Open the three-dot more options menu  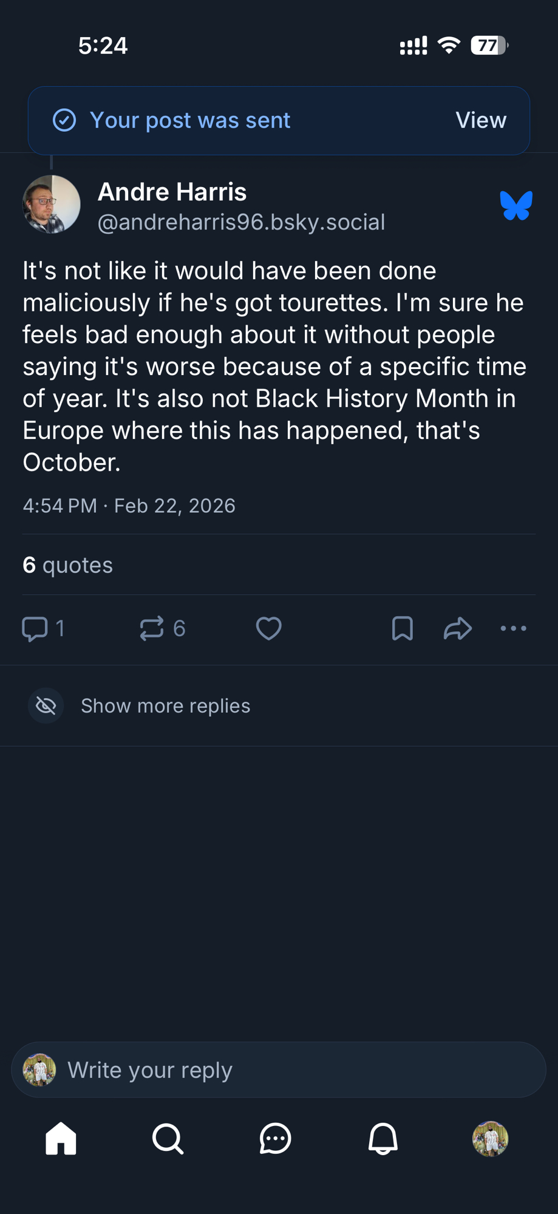[x=513, y=628]
